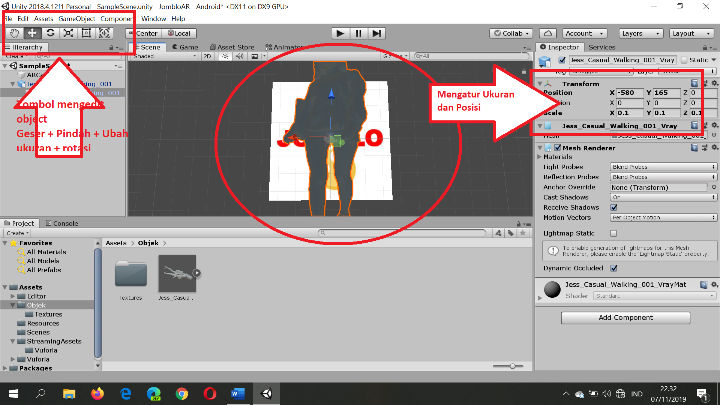Click anchor override object picker circle

714,187
